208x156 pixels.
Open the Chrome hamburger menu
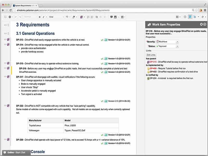click(x=205, y=10)
